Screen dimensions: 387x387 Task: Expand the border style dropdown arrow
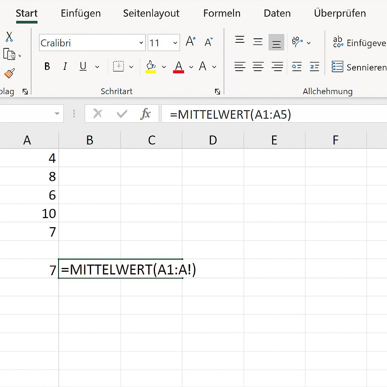131,66
